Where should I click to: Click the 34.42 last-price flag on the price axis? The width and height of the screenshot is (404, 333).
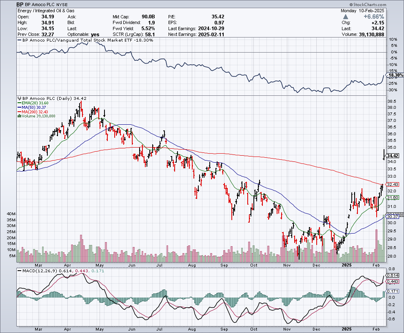click(x=393, y=156)
